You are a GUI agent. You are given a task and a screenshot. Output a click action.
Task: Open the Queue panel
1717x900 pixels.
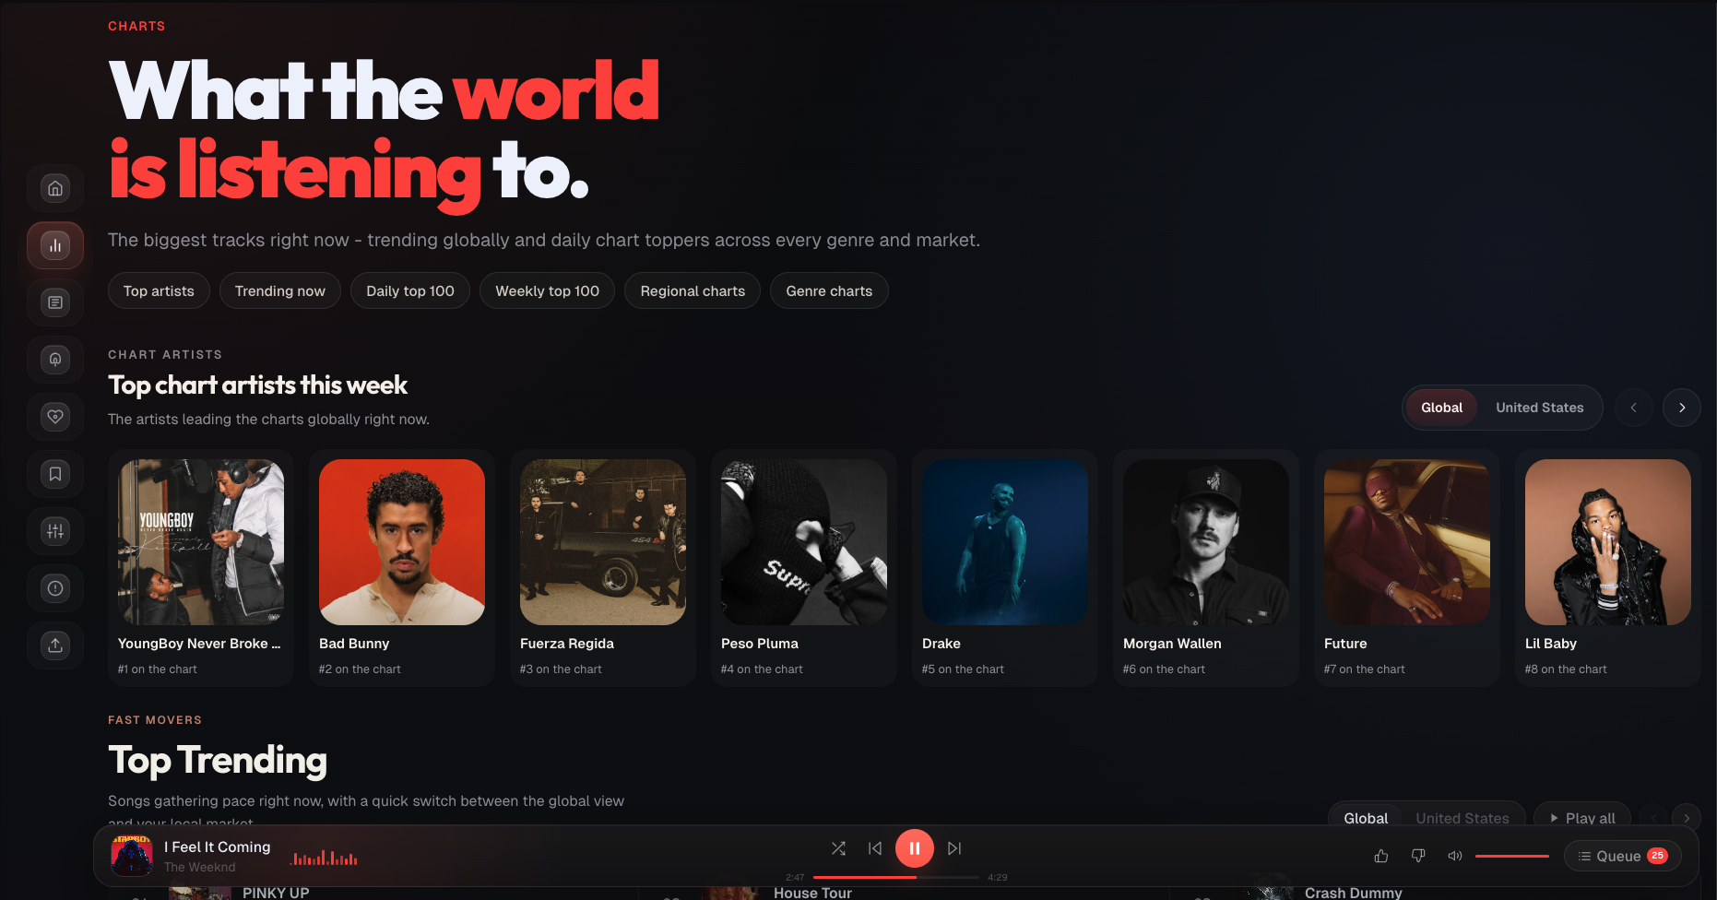1623,856
